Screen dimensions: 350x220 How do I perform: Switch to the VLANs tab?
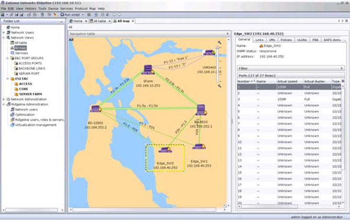(x=302, y=40)
